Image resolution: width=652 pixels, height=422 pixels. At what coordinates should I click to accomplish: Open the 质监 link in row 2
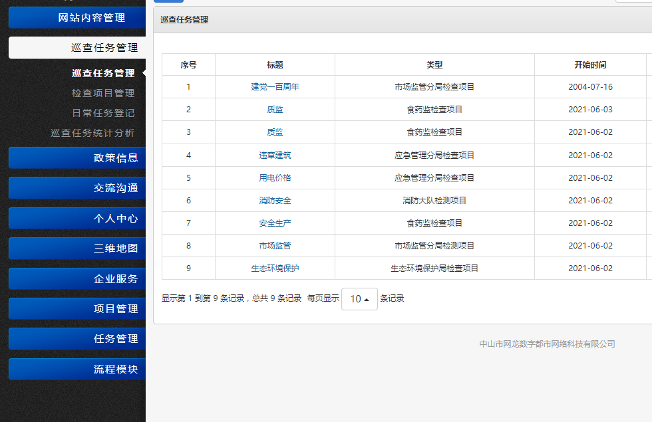pyautogui.click(x=275, y=110)
